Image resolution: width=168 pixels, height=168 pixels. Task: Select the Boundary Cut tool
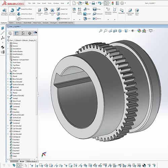click(63, 18)
